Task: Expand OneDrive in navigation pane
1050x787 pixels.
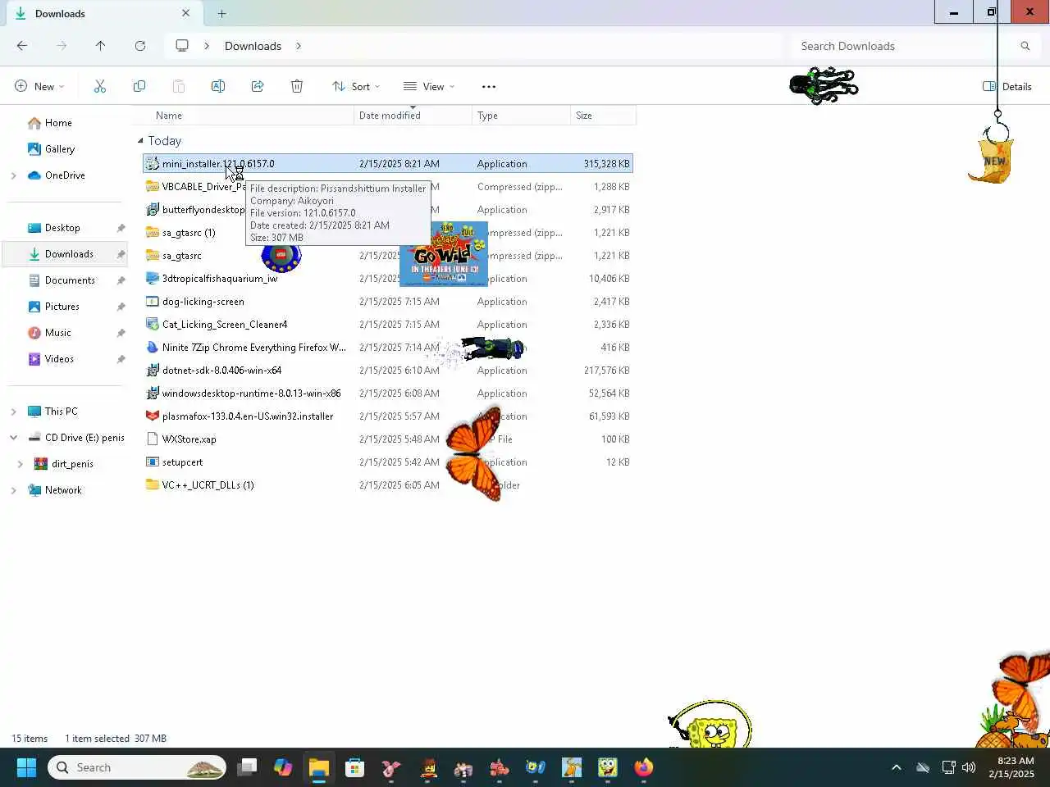Action: (13, 175)
